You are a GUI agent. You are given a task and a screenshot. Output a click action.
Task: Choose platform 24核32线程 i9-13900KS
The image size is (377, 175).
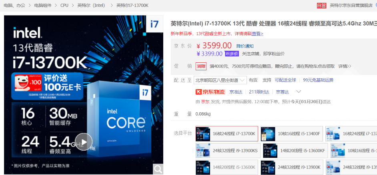(228, 151)
